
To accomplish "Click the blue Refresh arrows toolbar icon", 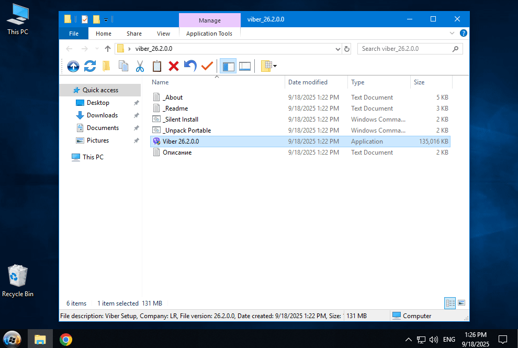I will [90, 66].
